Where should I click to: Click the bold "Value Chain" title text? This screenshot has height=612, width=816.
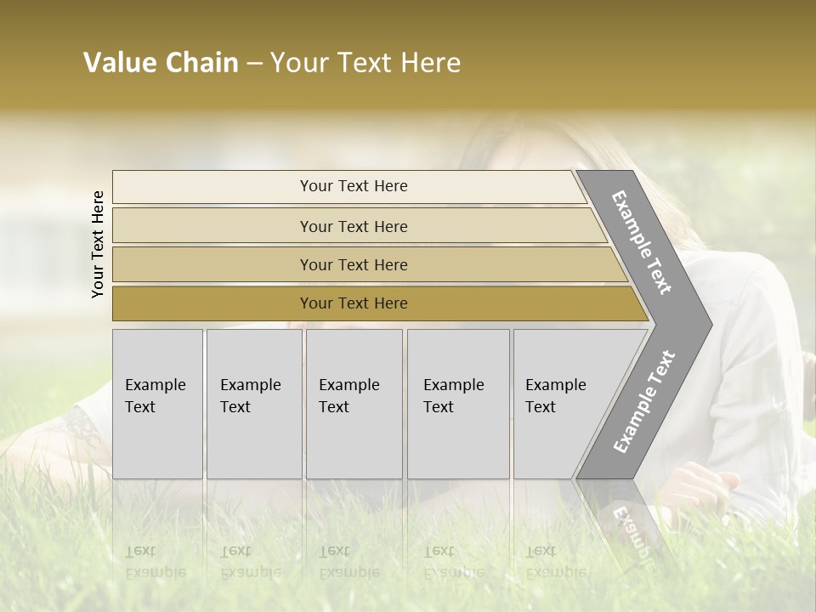click(x=161, y=63)
